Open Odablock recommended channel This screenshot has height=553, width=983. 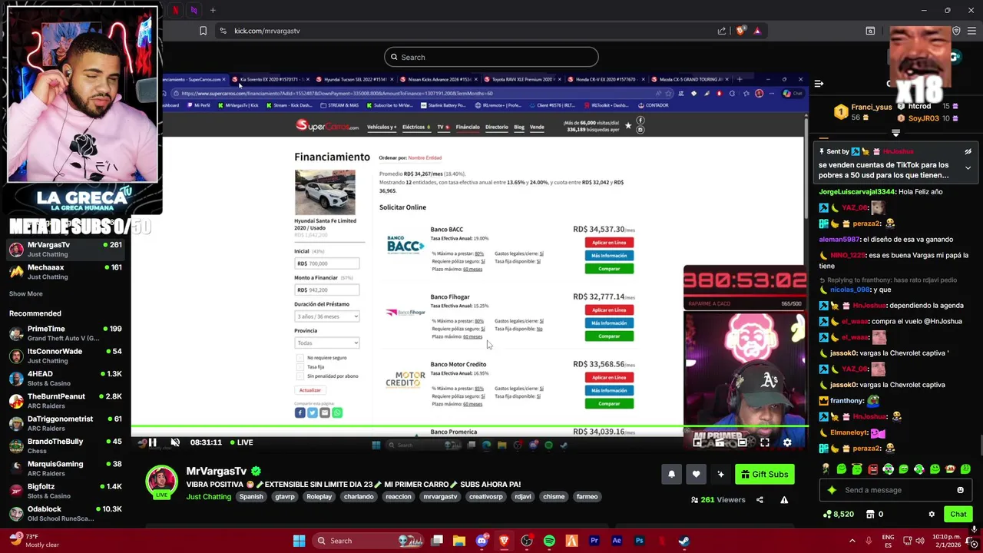66,513
